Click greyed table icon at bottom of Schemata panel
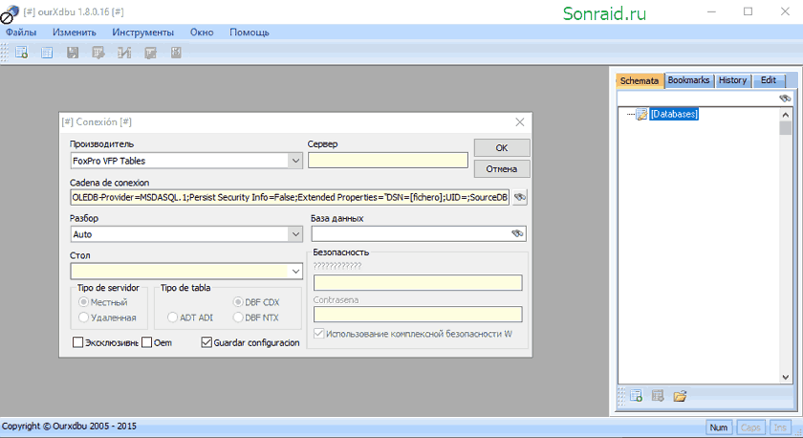The width and height of the screenshot is (803, 438). tap(658, 396)
